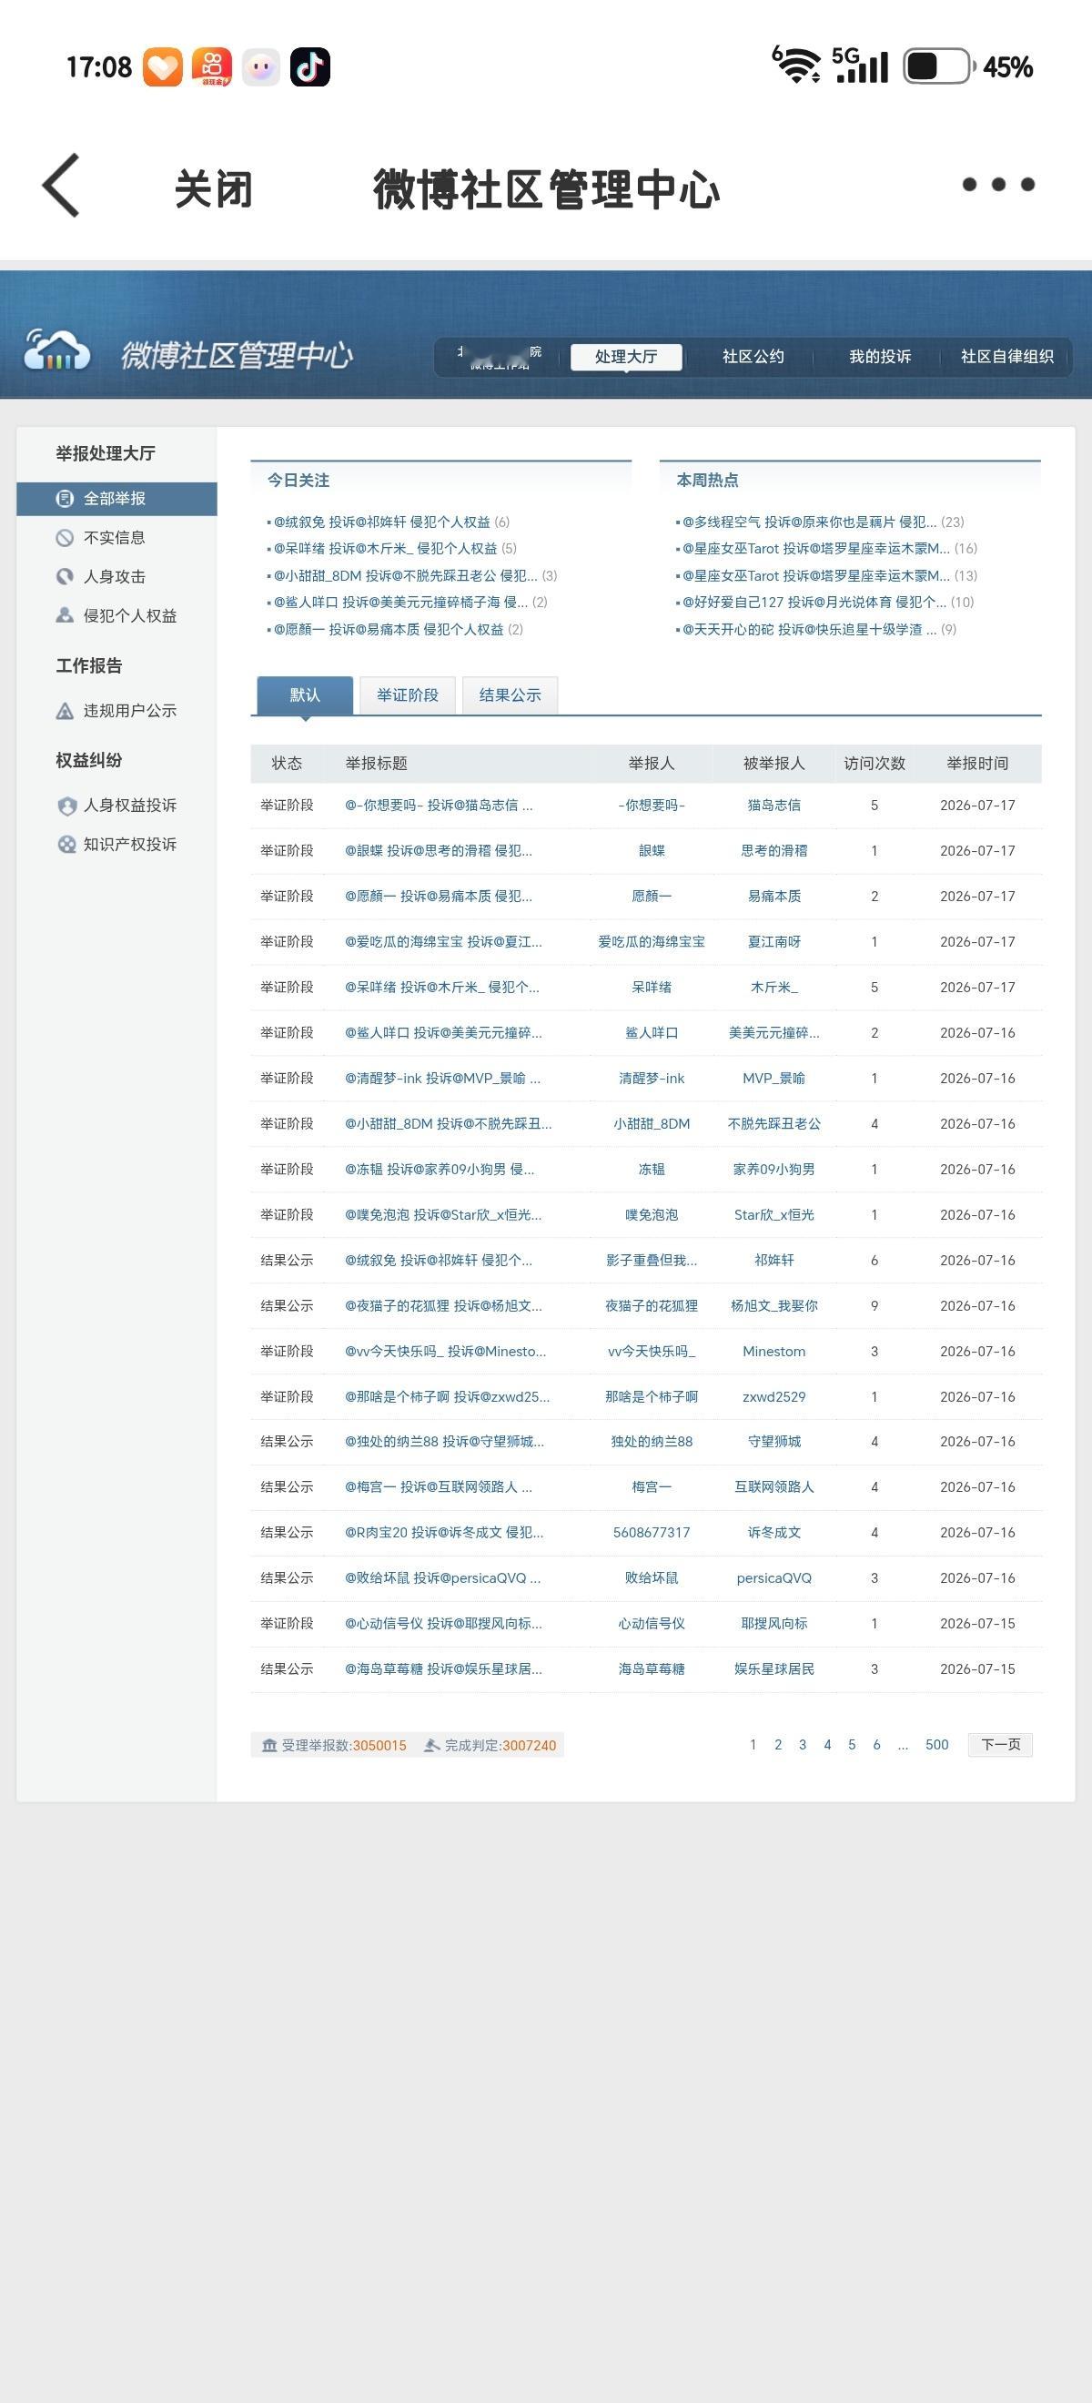Click reported user zxwd2529
Image resolution: width=1092 pixels, height=2403 pixels.
774,1397
